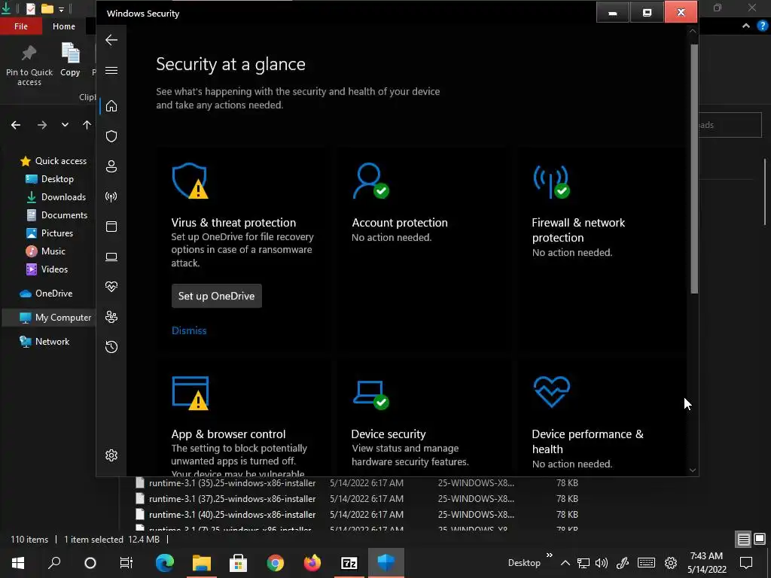
Task: Open Account protection sidebar icon
Action: pos(111,166)
